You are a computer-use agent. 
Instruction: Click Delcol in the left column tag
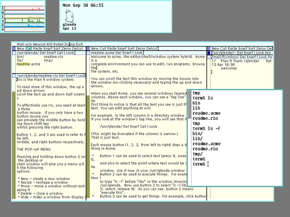pyautogui.click(x=77, y=48)
